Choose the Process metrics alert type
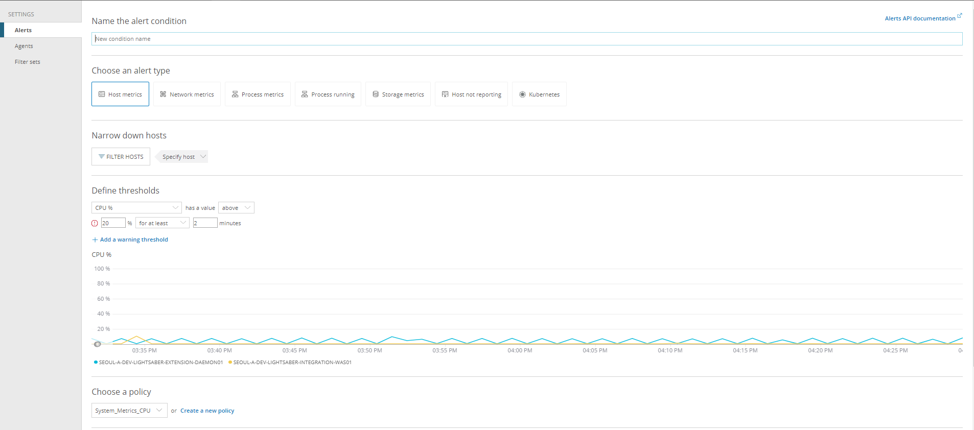Image resolution: width=974 pixels, height=430 pixels. pos(258,94)
